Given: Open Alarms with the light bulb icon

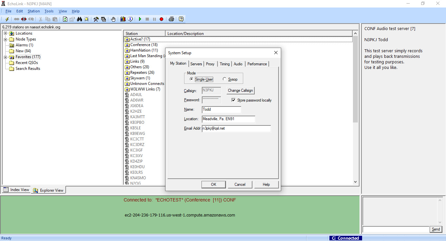Looking at the screenshot, I should coord(87,19).
